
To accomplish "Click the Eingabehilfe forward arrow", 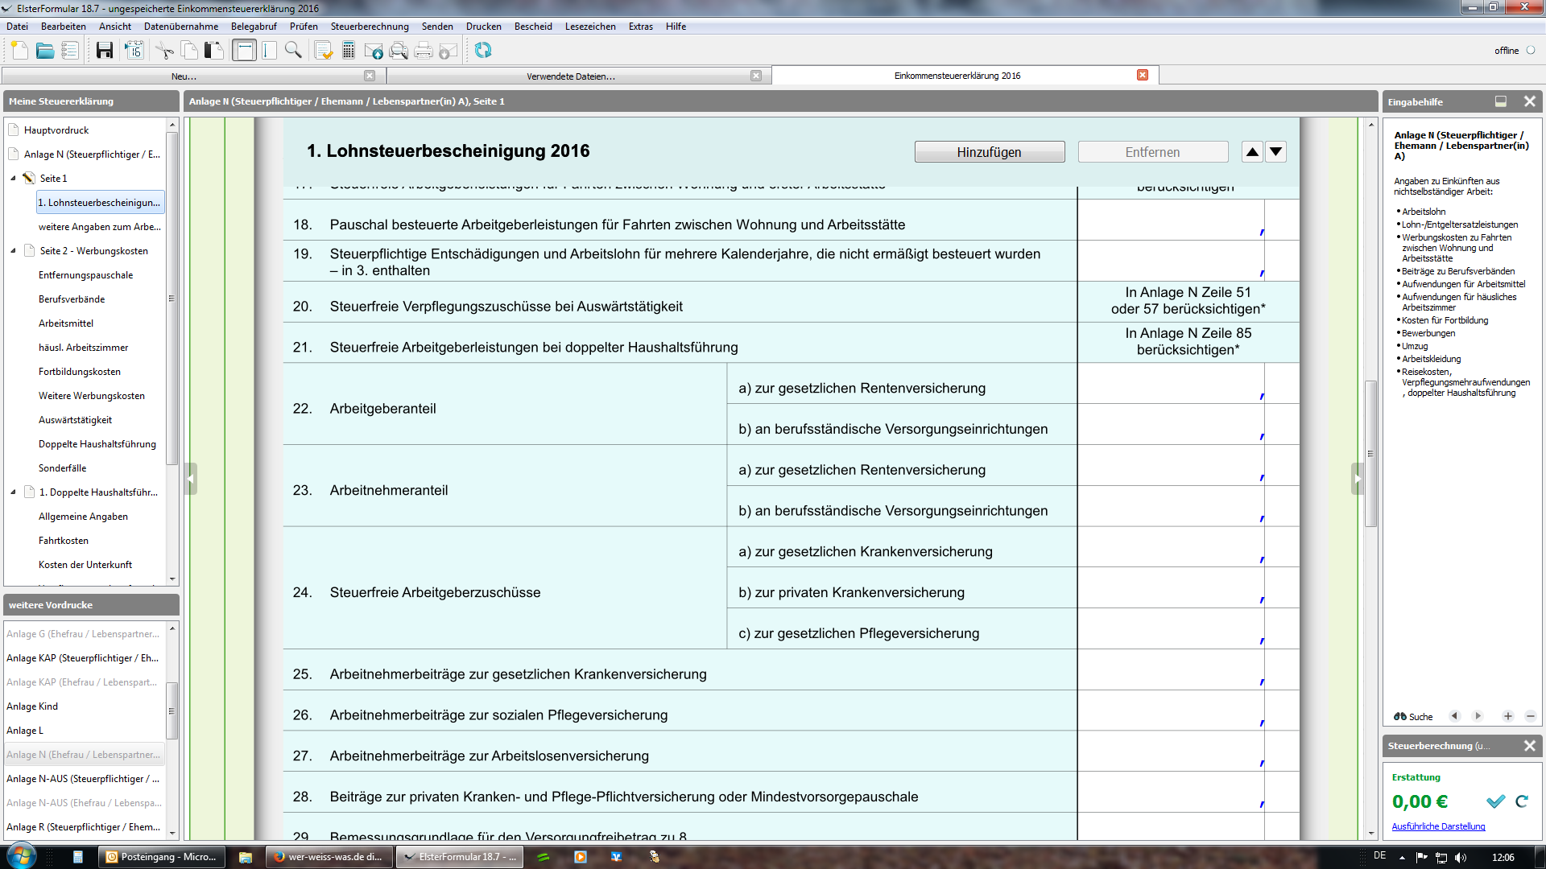I will 1478,716.
